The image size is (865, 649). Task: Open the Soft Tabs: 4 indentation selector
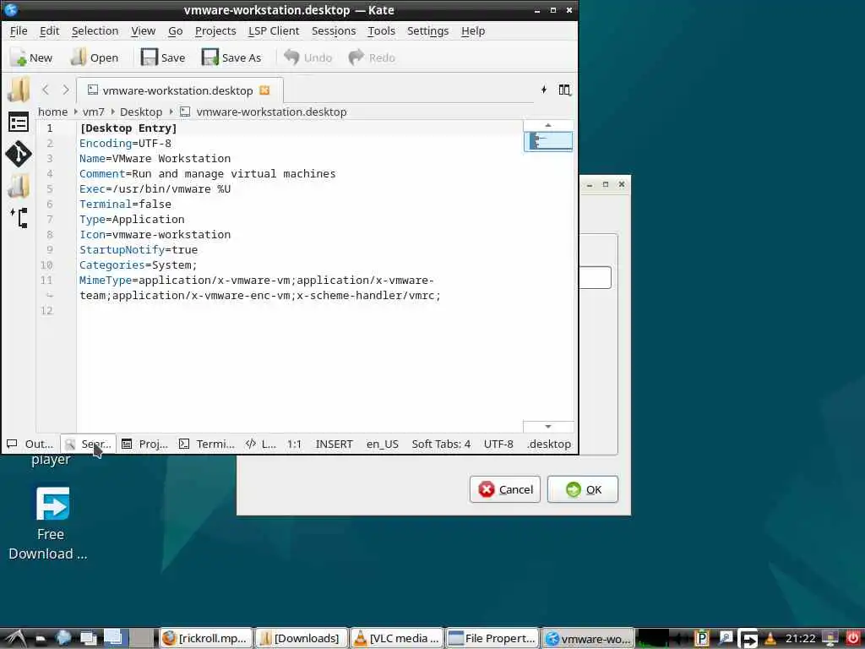click(x=441, y=444)
